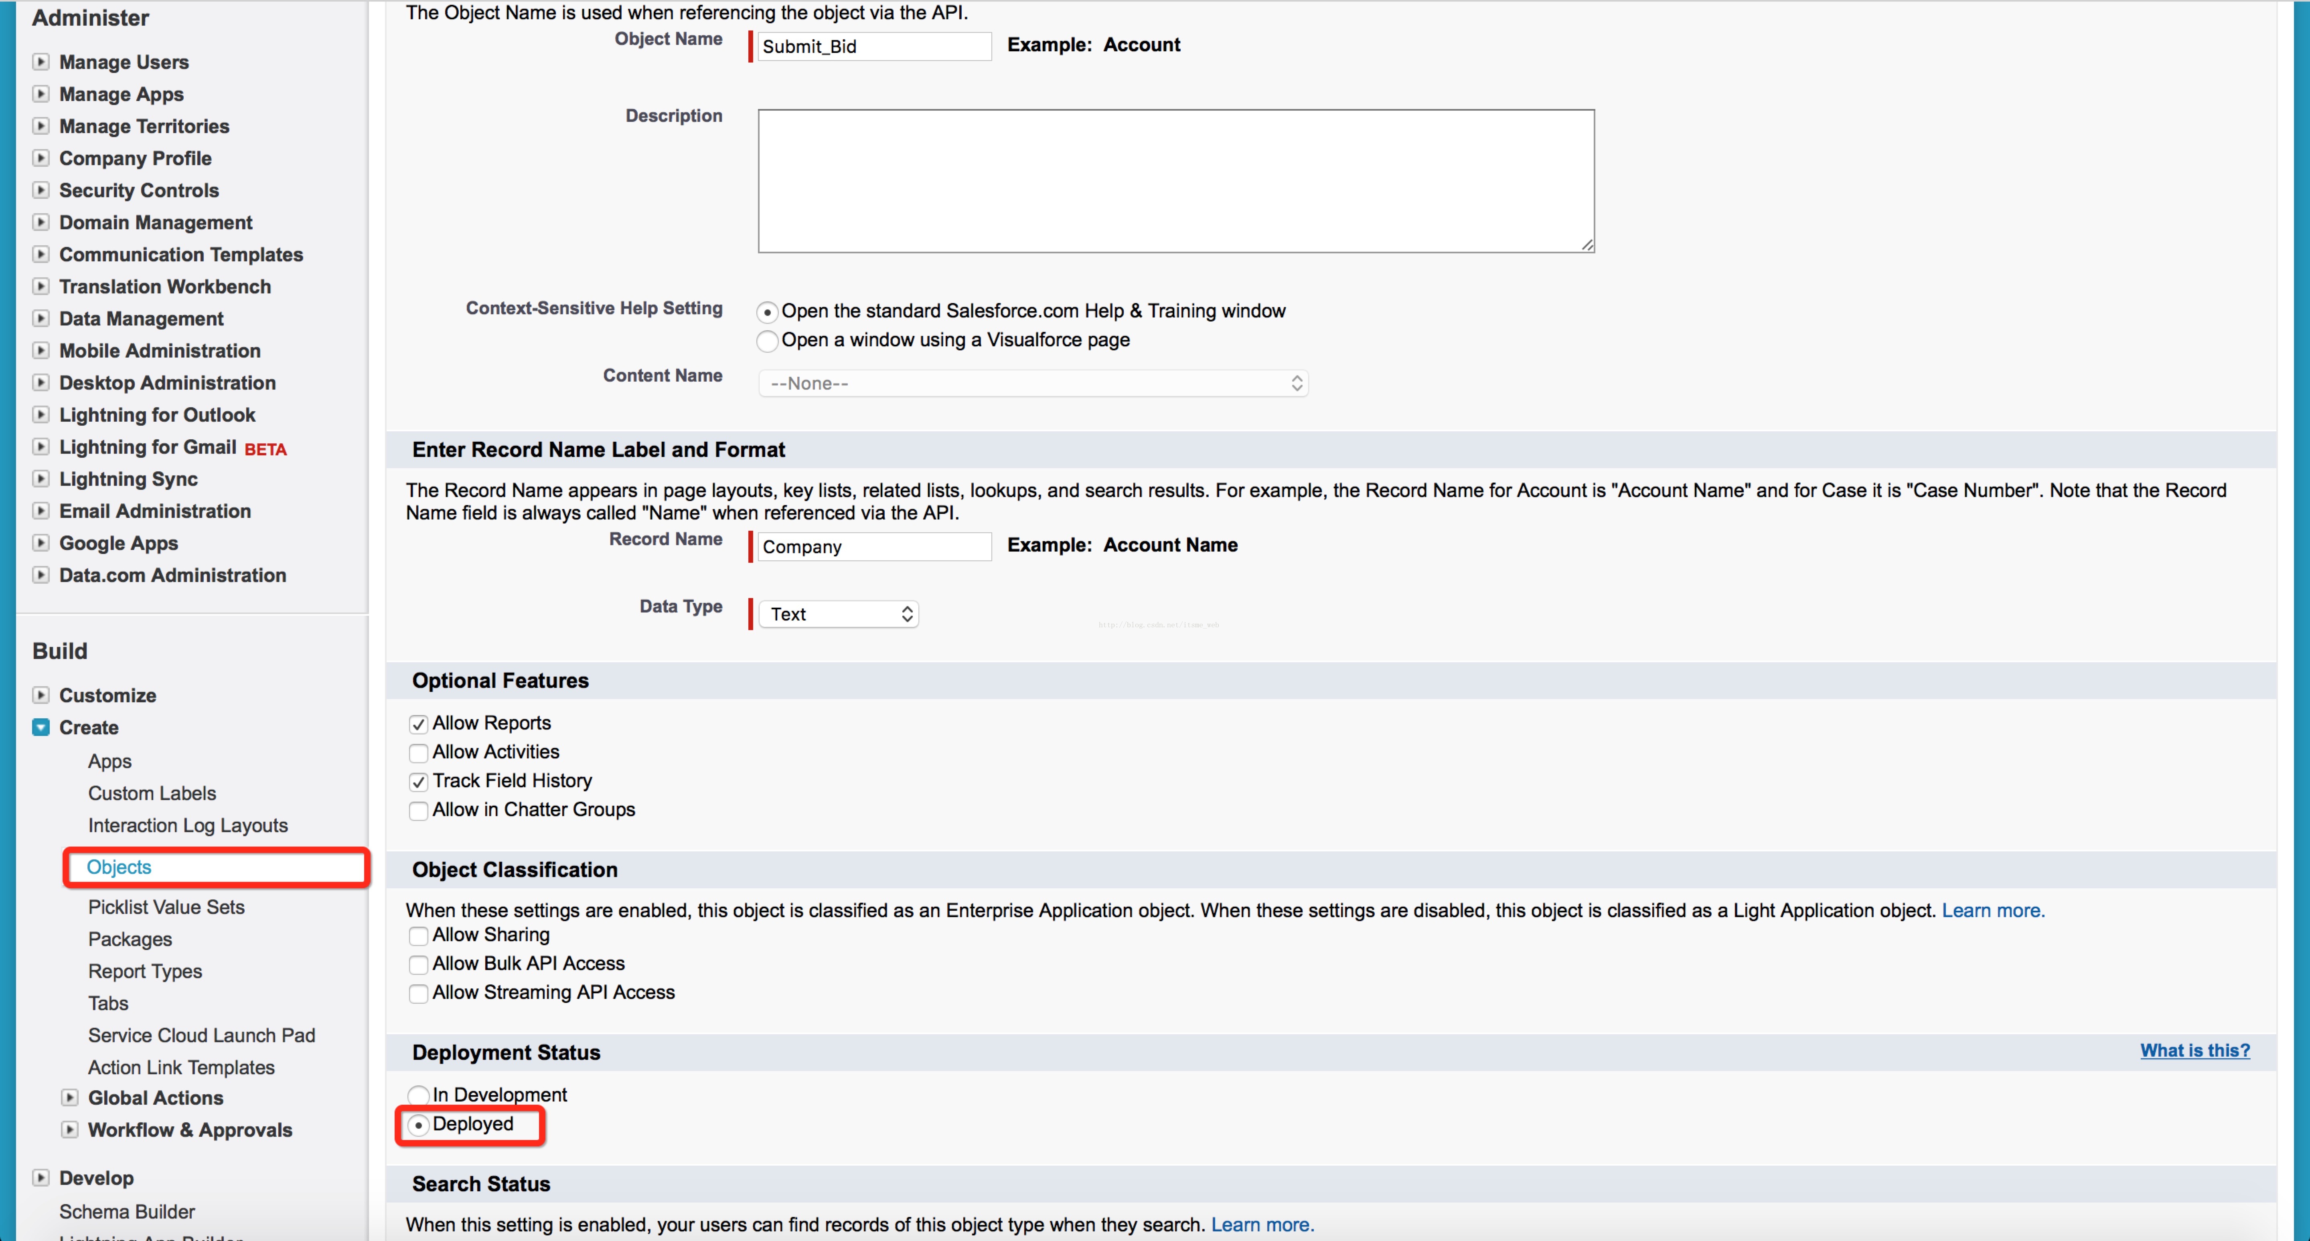Viewport: 2310px width, 1241px height.
Task: Expand the Mobile Administration arrow
Action: coord(41,350)
